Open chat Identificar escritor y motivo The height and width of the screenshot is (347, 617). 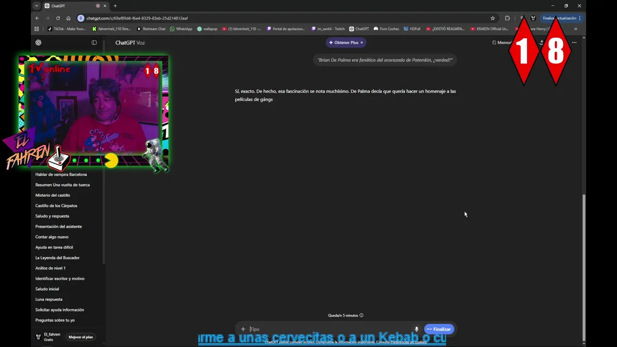[60, 279]
